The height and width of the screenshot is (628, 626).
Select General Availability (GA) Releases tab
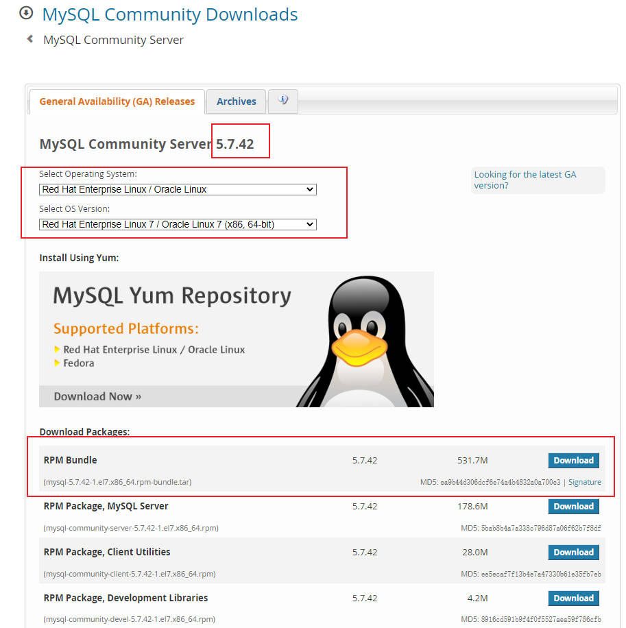pyautogui.click(x=117, y=101)
